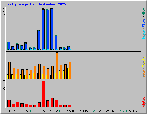
Task: Click the Hits legend label
Action: (144, 12)
